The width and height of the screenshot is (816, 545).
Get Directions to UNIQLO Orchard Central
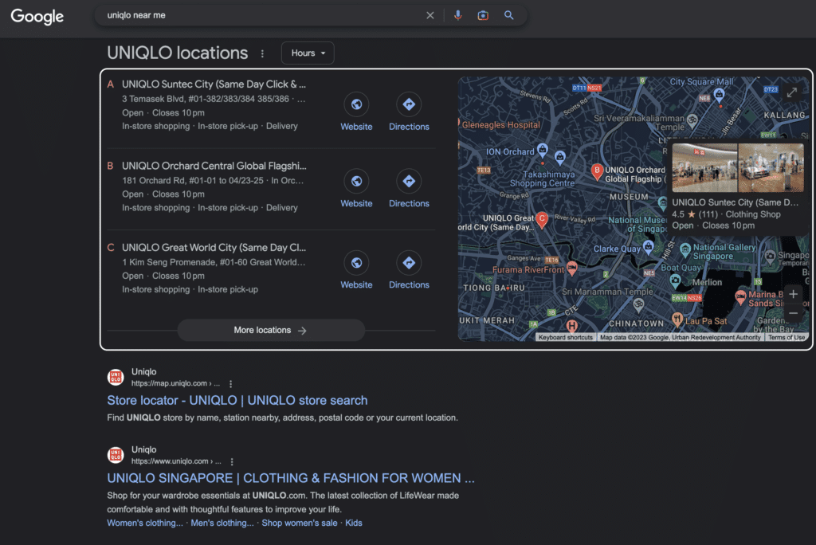click(x=409, y=182)
